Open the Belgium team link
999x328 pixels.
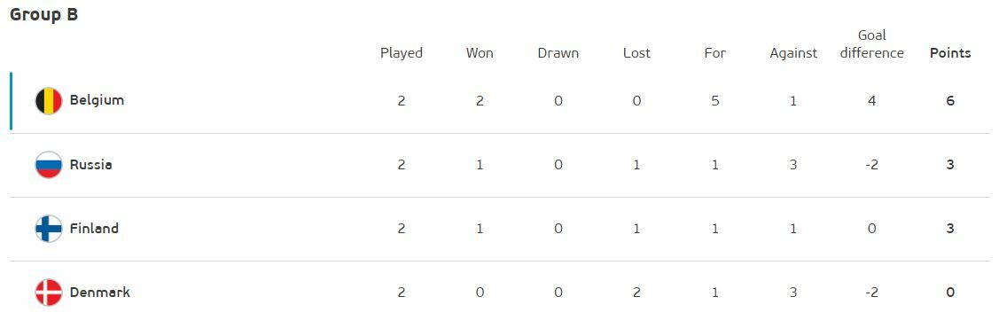[97, 100]
